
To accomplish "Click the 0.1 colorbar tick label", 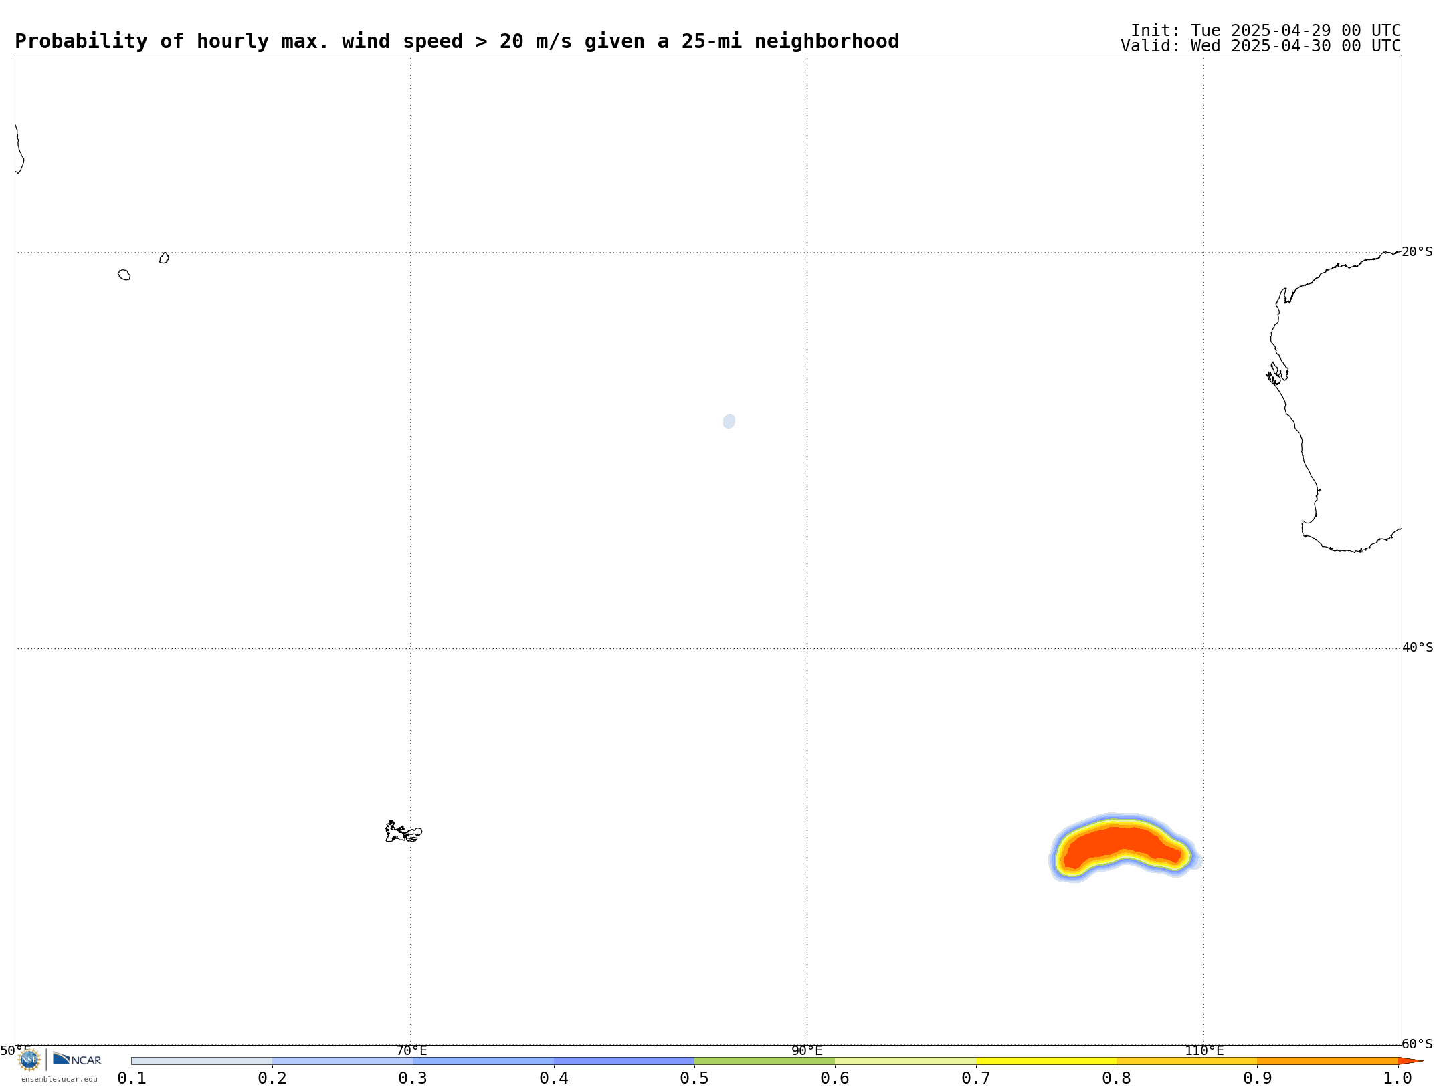I will (132, 1078).
